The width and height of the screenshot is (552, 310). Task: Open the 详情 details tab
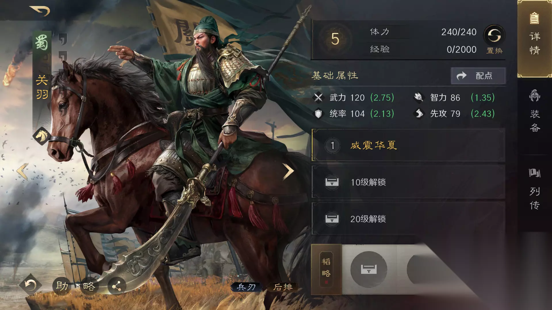coord(535,39)
